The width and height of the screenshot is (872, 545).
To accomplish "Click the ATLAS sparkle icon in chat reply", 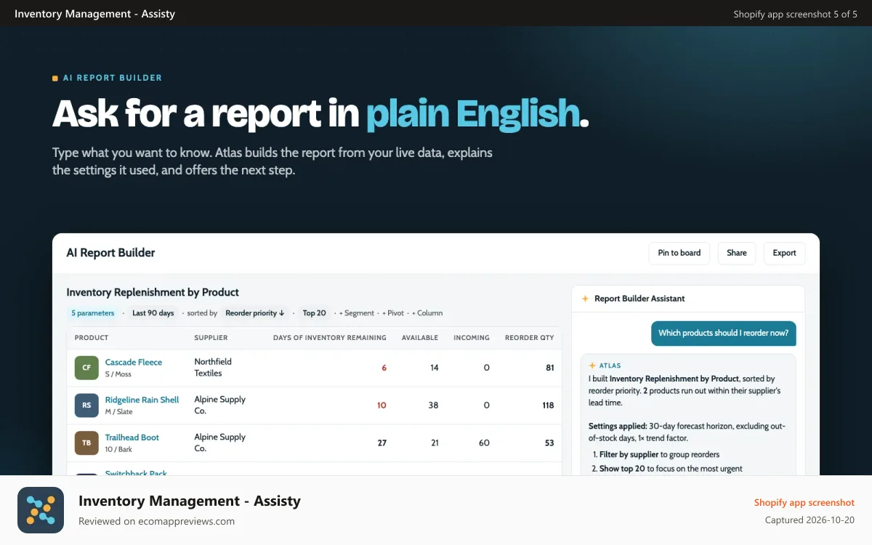I will pyautogui.click(x=592, y=366).
